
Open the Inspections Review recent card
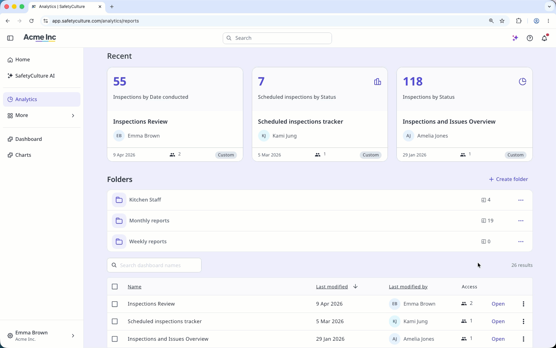pos(175,114)
